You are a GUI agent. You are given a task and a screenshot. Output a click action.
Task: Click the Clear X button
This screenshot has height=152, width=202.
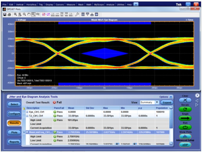click(185, 101)
